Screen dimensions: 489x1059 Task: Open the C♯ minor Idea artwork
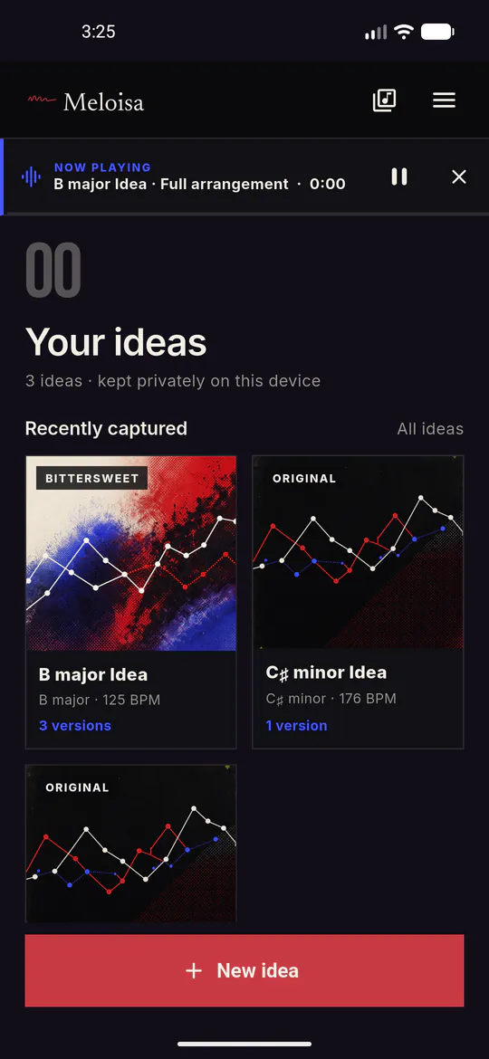pyautogui.click(x=358, y=552)
